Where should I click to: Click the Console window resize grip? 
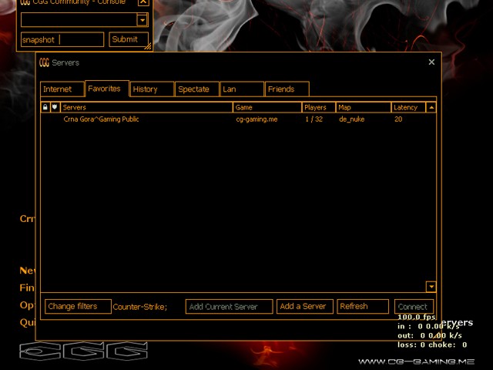(147, 46)
